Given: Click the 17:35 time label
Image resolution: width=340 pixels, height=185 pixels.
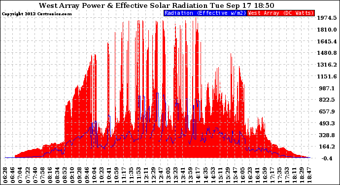Looking at the screenshot, I should tap(279, 175).
